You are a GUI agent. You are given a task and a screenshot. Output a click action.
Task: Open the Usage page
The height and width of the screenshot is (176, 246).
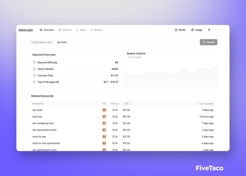point(197,30)
